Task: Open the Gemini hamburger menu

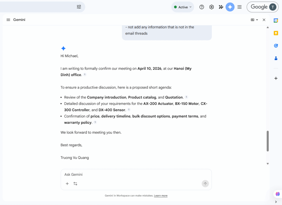Action: point(8,20)
